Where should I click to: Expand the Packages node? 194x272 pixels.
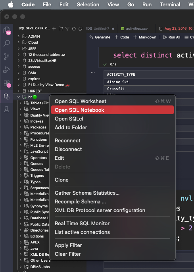[21, 127]
